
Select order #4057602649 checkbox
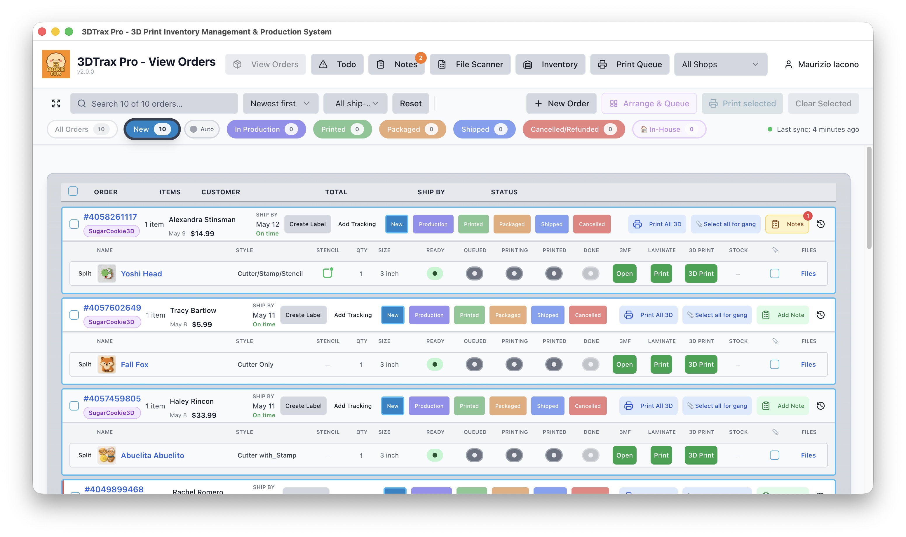coord(74,315)
